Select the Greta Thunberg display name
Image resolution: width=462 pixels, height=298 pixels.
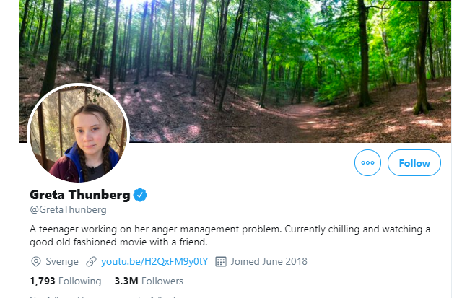point(80,195)
